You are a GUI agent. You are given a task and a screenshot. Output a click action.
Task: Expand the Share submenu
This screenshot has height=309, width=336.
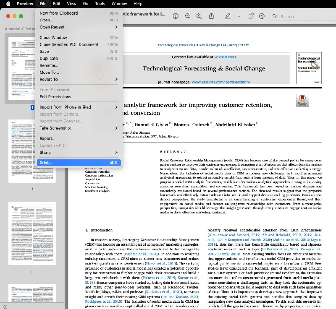(79, 153)
